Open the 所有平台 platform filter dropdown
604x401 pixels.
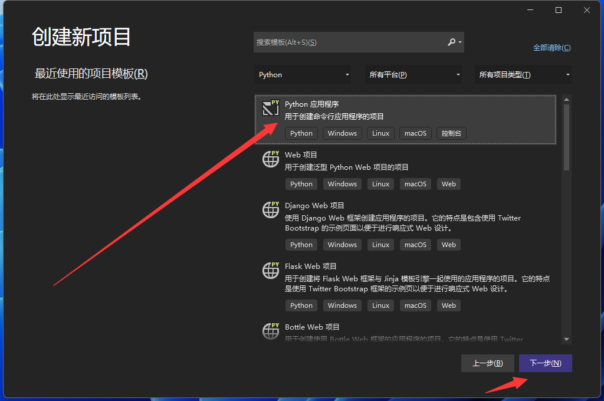(x=413, y=75)
